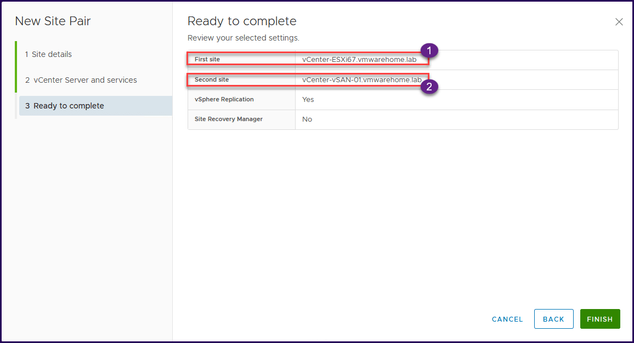Click the First site label
The height and width of the screenshot is (343, 634).
pos(207,59)
